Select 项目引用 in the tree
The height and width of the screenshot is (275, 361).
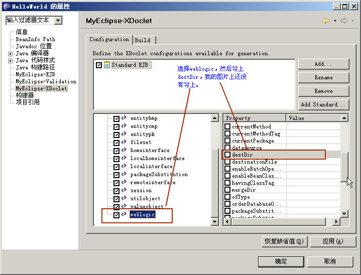pos(28,102)
